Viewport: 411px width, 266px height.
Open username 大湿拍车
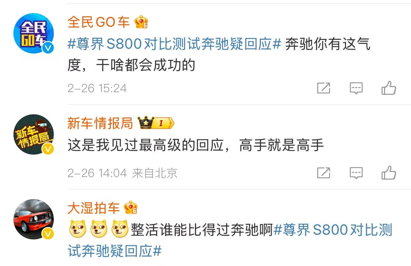[93, 208]
